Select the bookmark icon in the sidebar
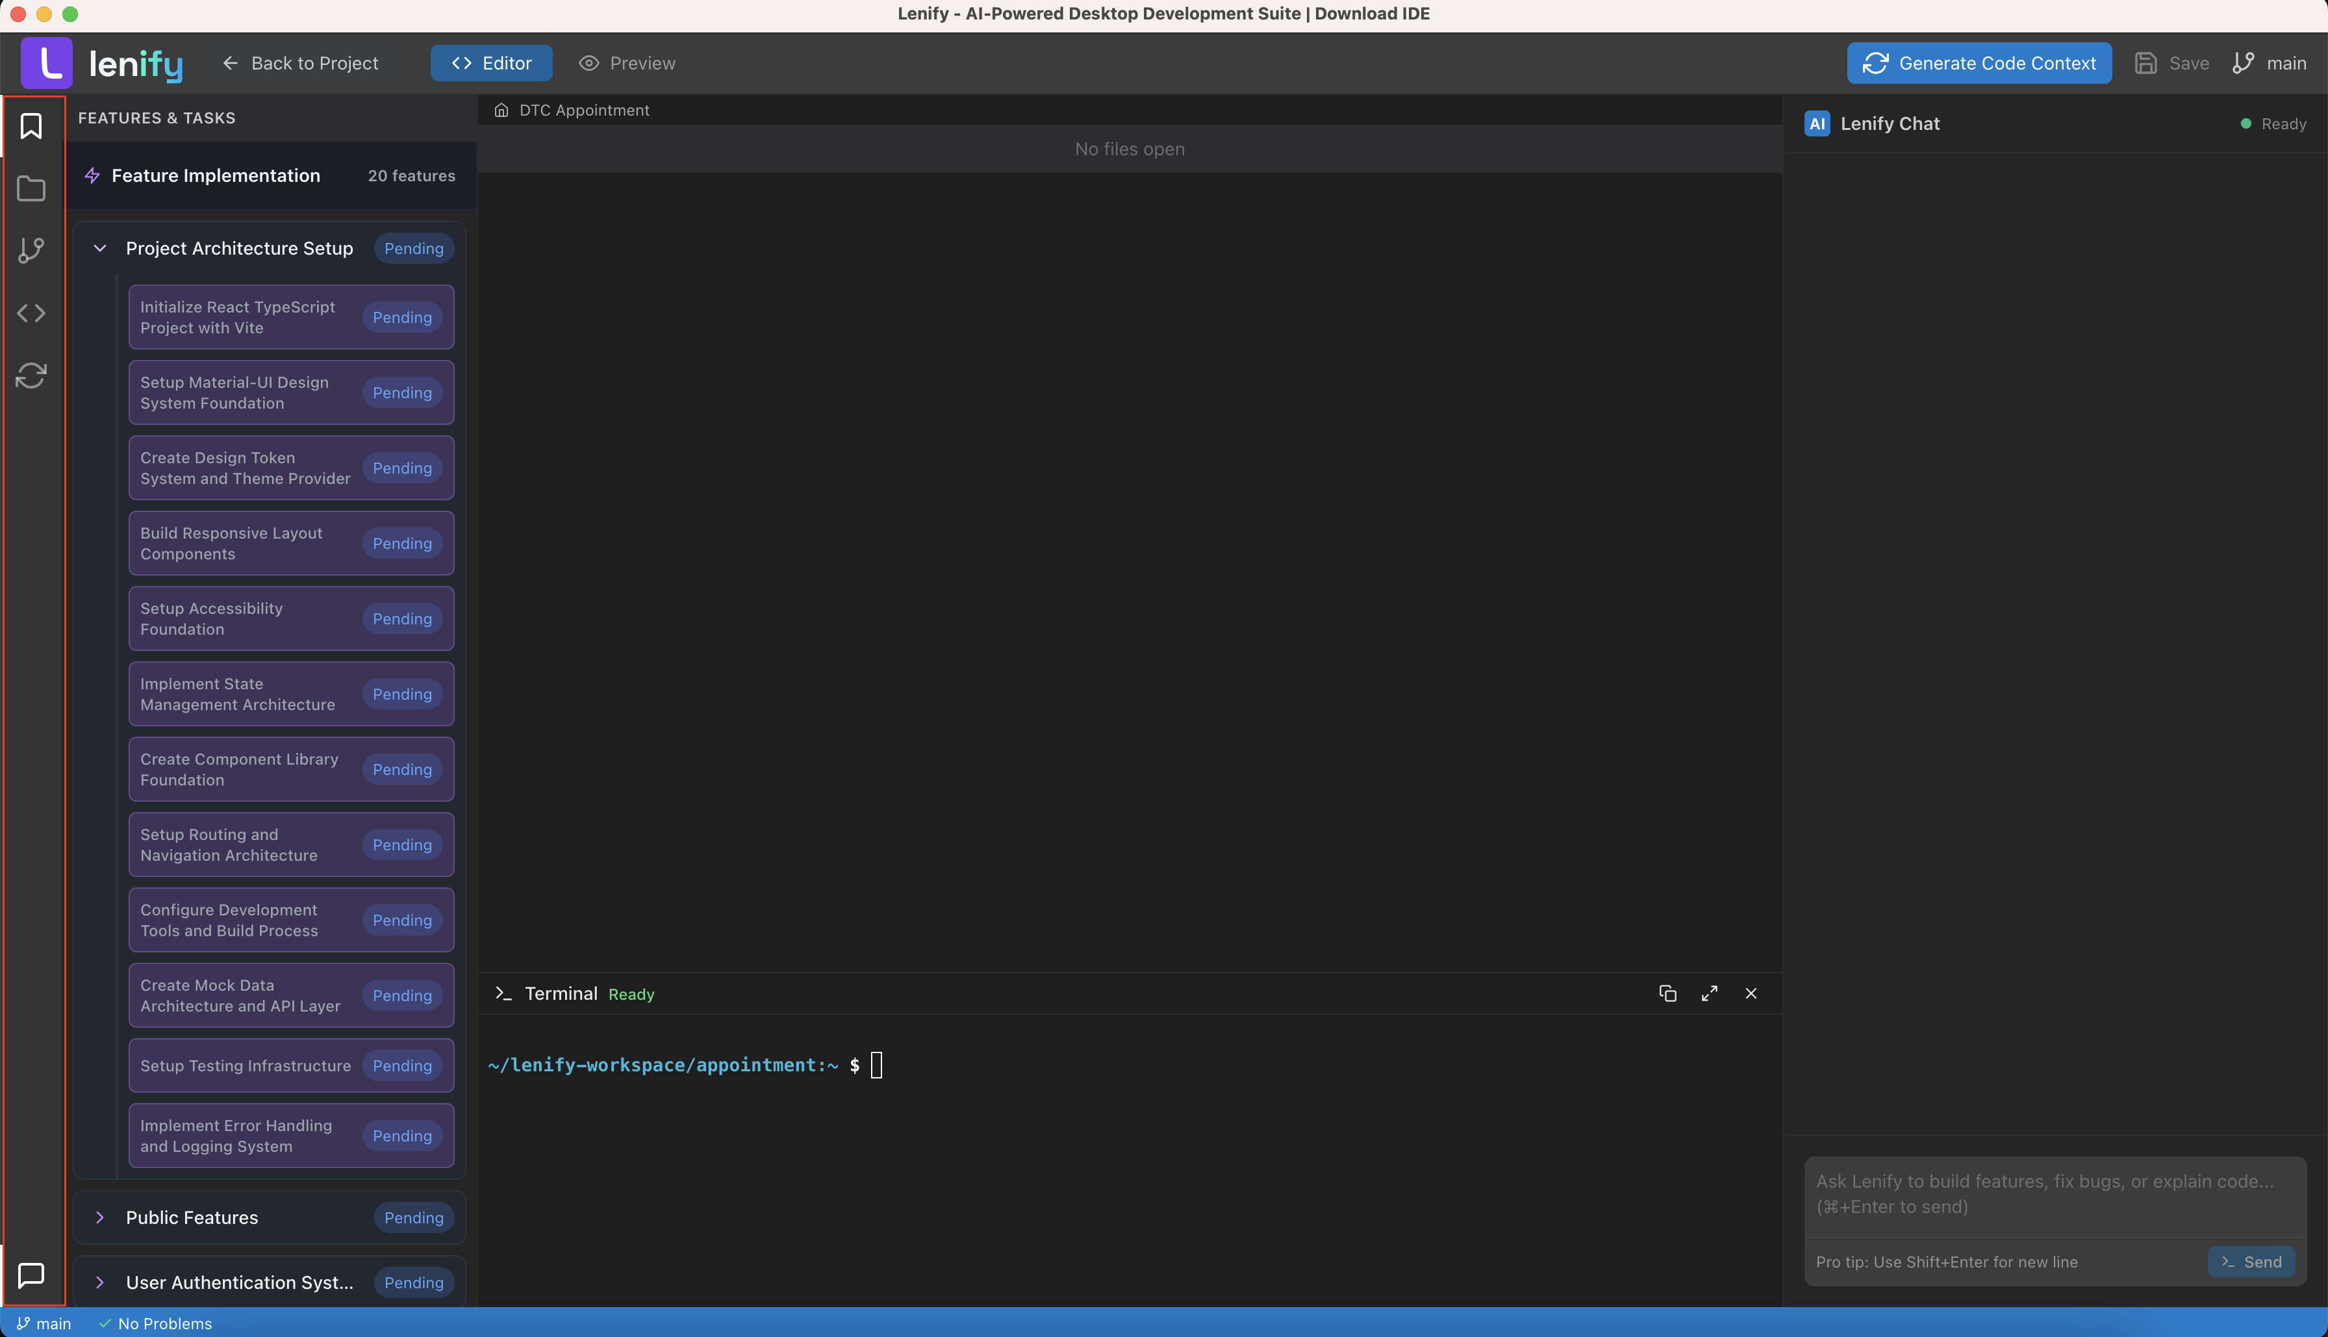 31,127
